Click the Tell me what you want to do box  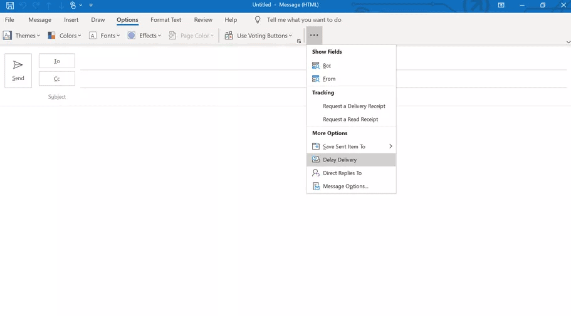[304, 19]
